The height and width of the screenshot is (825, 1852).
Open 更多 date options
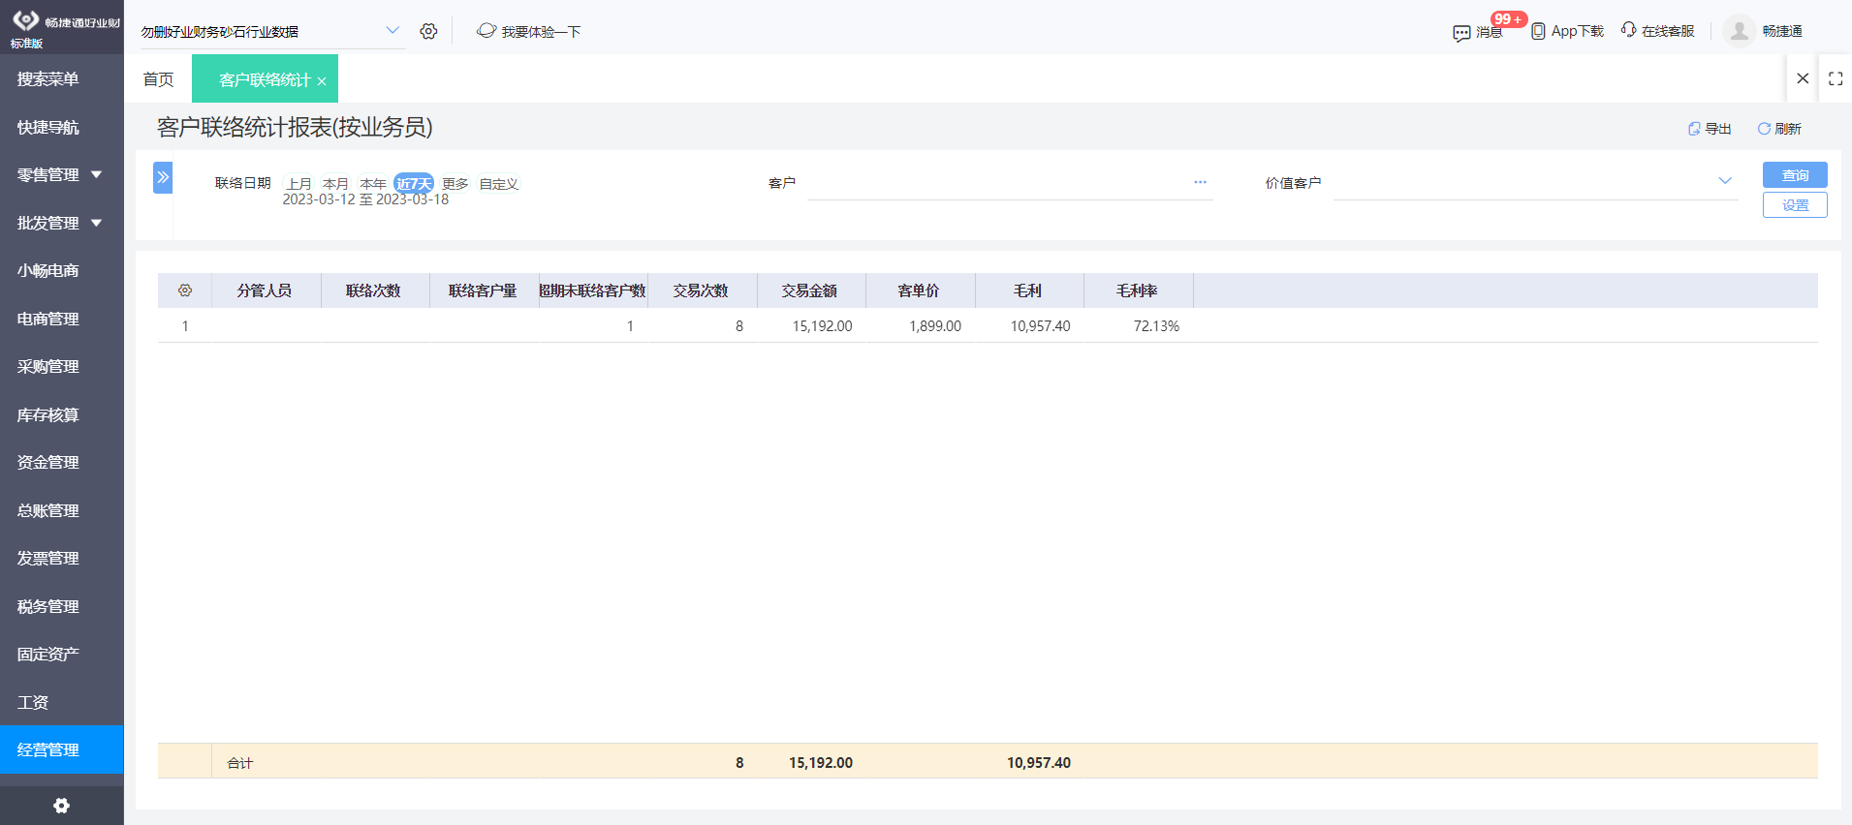[x=455, y=183]
